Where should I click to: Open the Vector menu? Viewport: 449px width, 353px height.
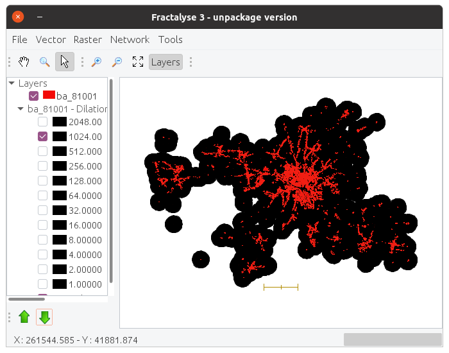(51, 40)
